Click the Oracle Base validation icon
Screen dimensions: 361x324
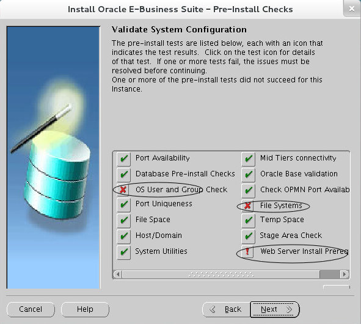tap(248, 175)
